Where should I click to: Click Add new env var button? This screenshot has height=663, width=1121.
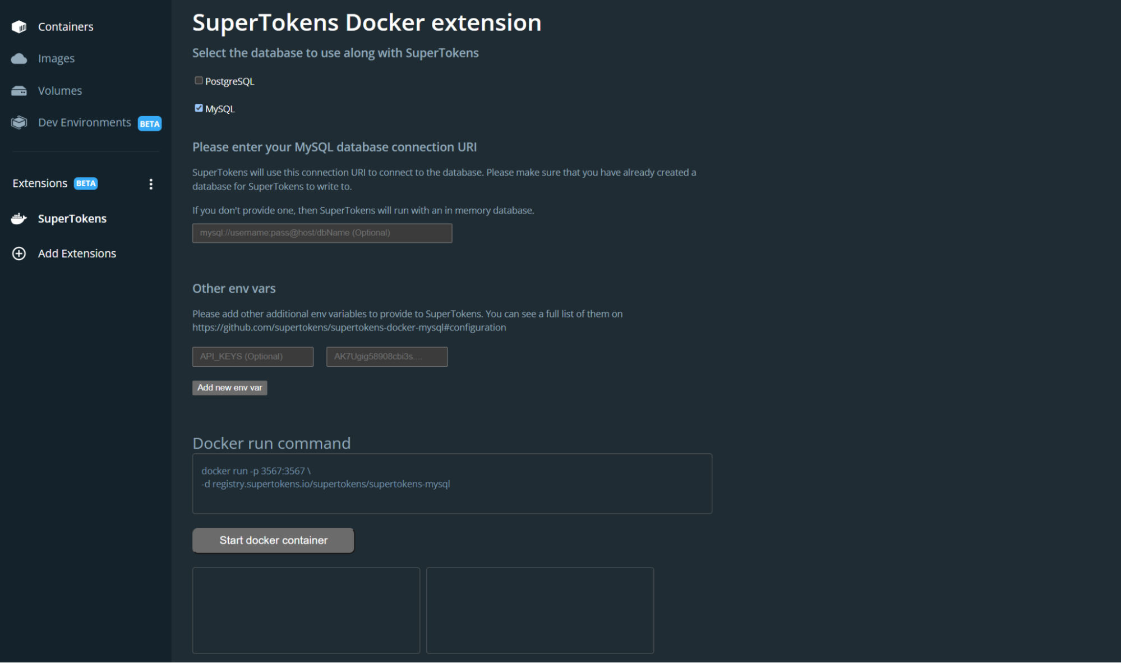coord(229,388)
